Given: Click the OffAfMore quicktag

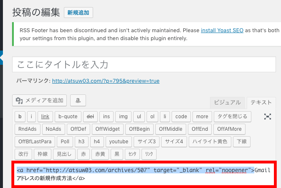Looking at the screenshot, I should [229, 129].
